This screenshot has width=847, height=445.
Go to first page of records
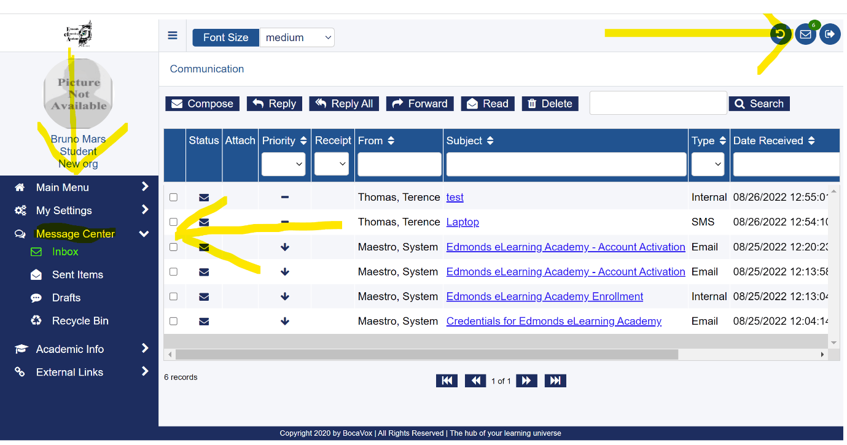447,381
